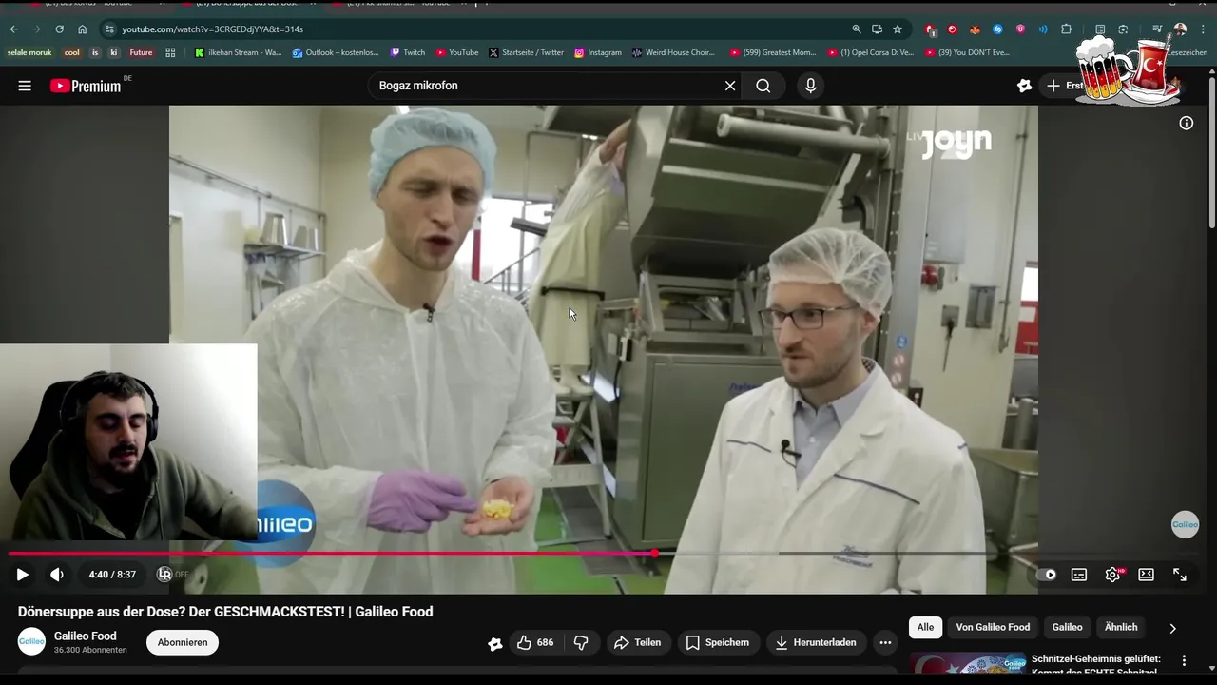Select the 'Alle' filter chip
Screen dimensions: 1217x685
(x=925, y=627)
